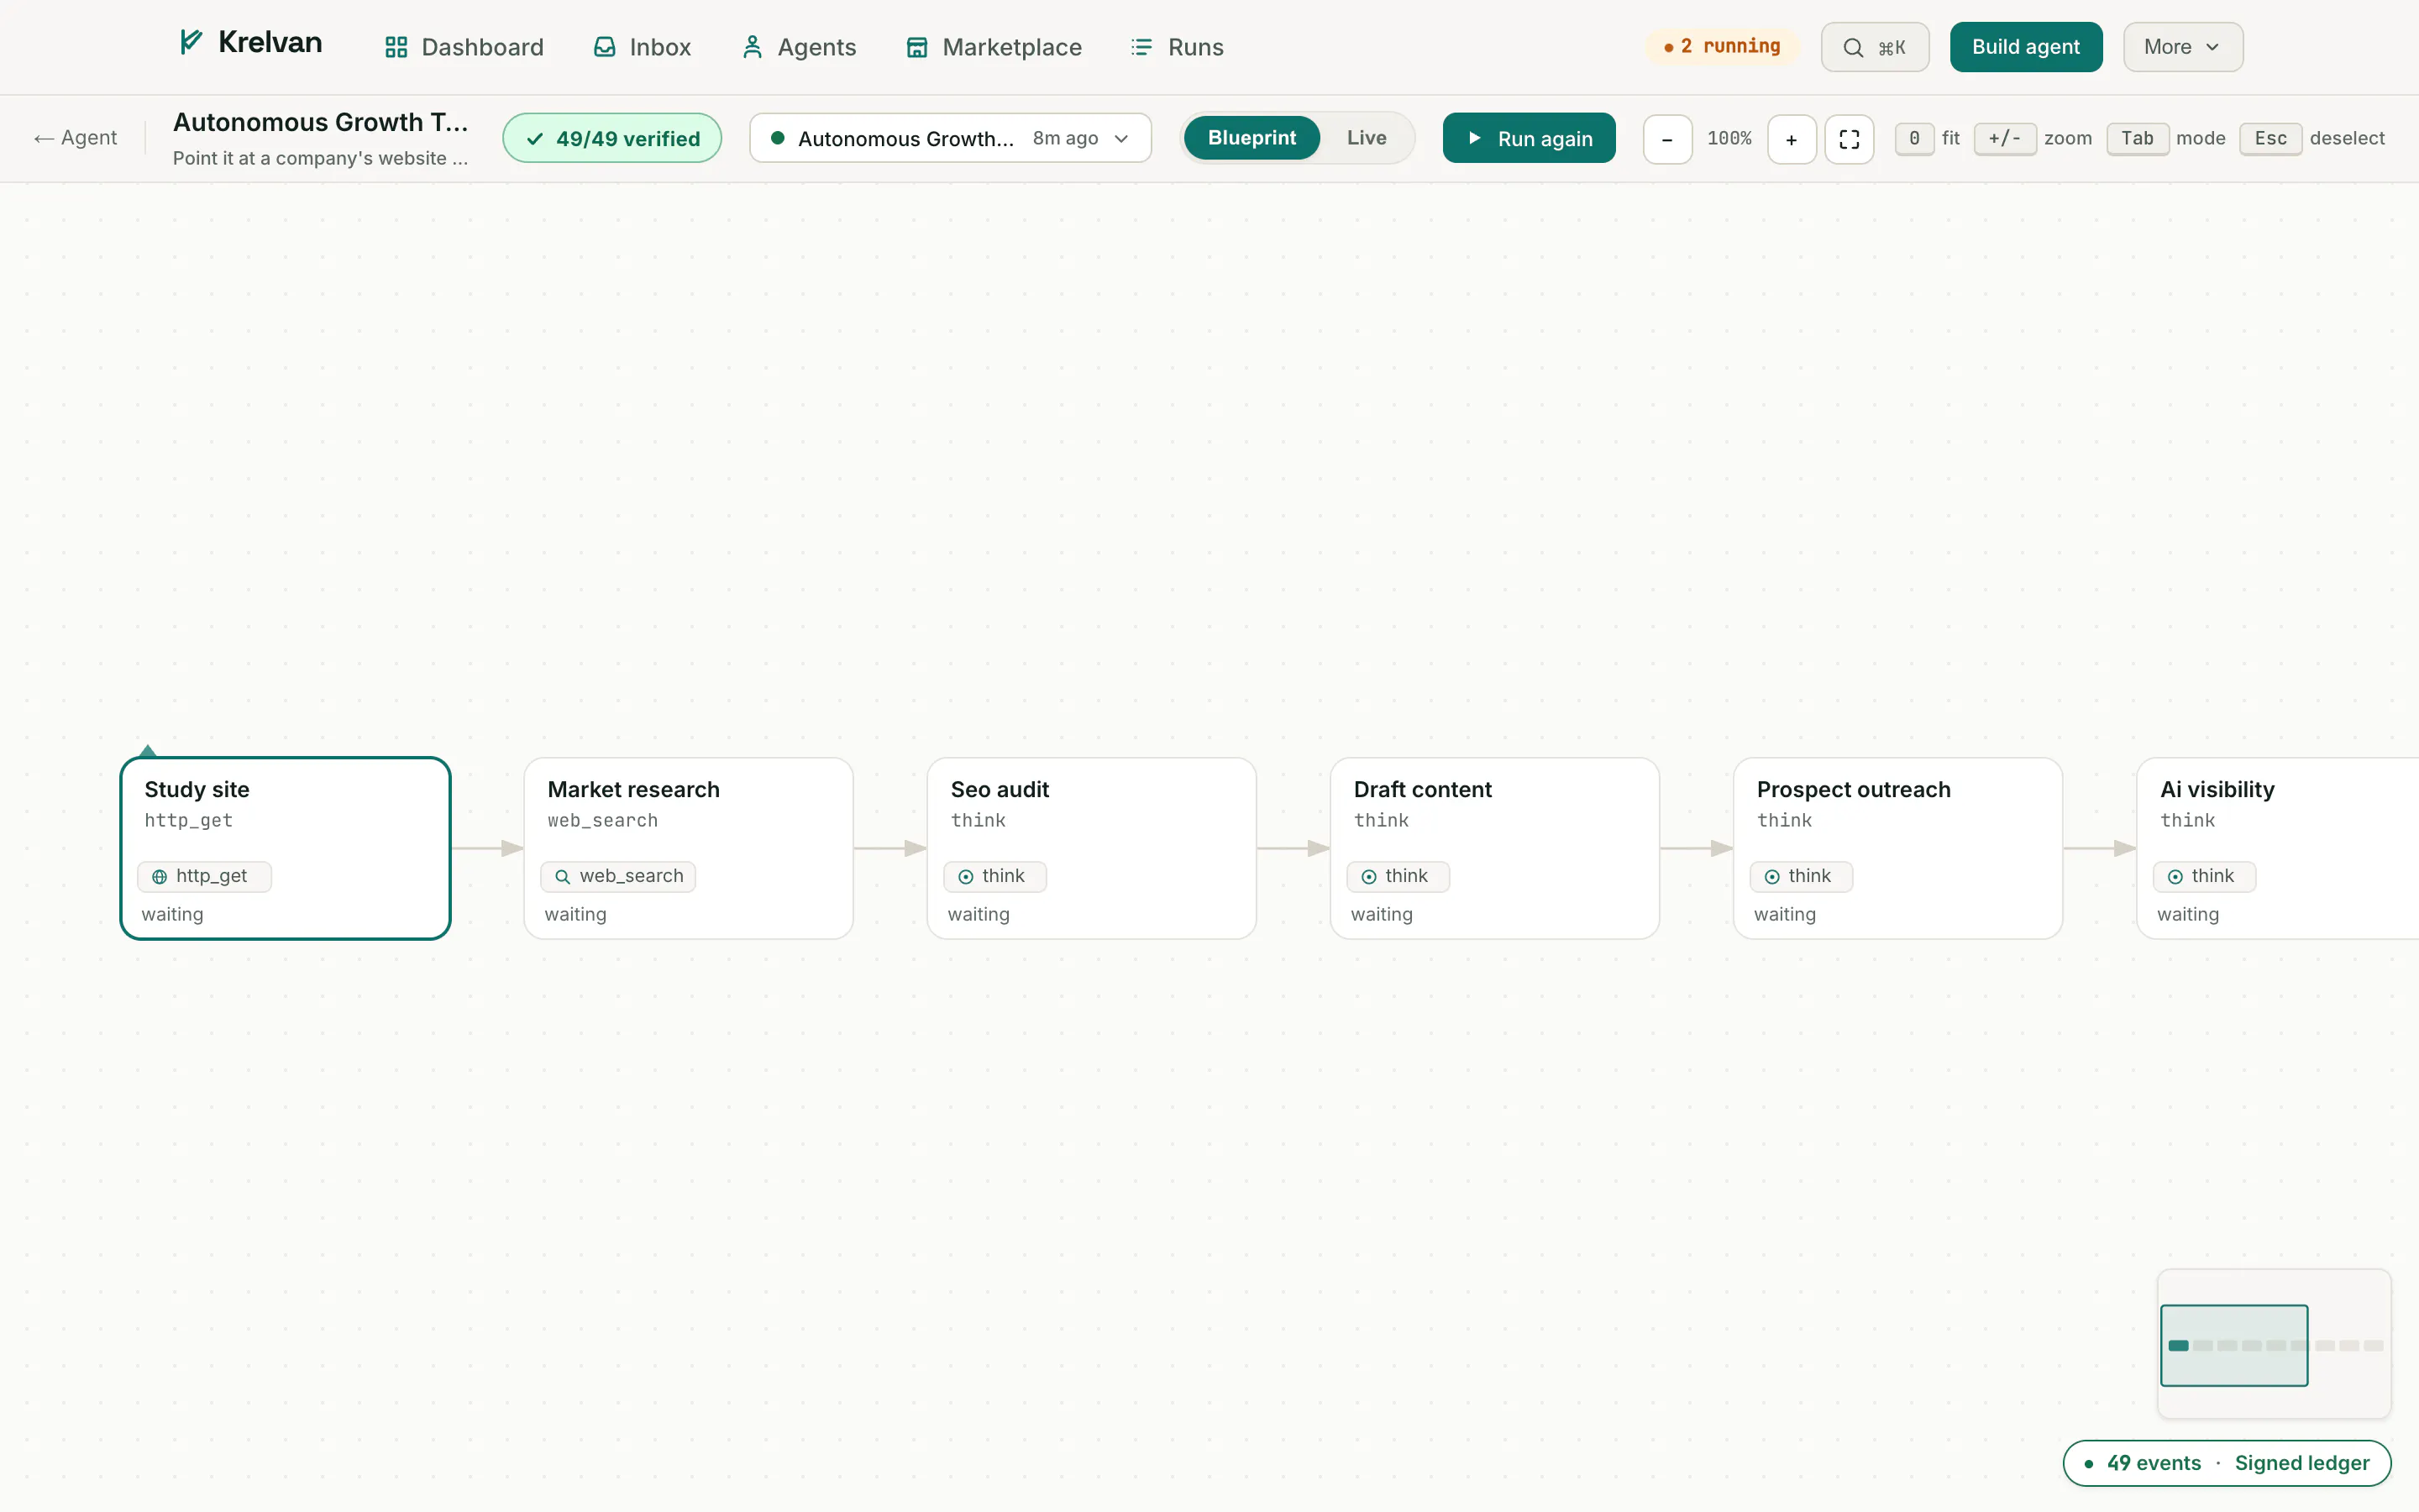Click the agent description subtitle text
This screenshot has height=1512, width=2419.
click(320, 158)
